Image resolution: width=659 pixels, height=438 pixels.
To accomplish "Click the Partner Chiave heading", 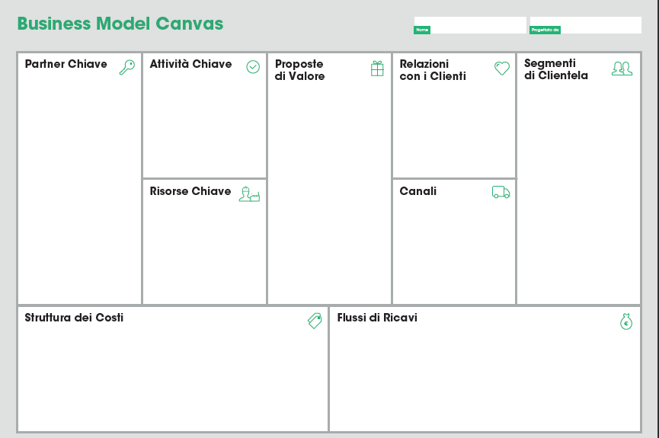I will [x=66, y=64].
